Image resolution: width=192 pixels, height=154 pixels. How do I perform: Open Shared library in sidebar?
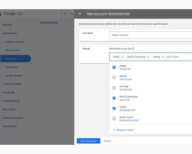pos(10,33)
